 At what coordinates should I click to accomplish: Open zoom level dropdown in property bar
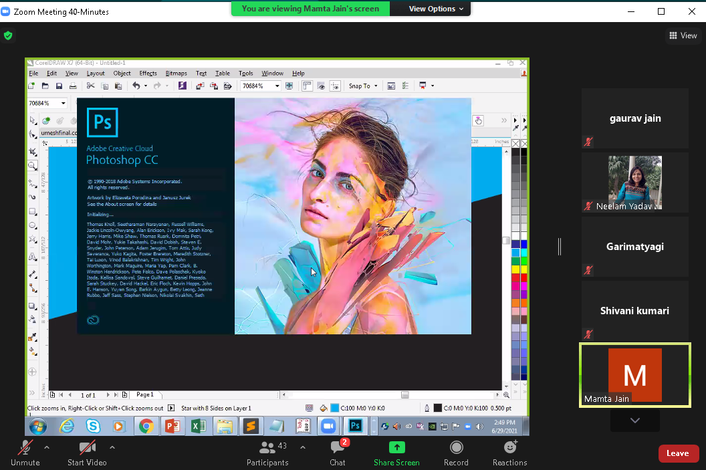(x=63, y=103)
